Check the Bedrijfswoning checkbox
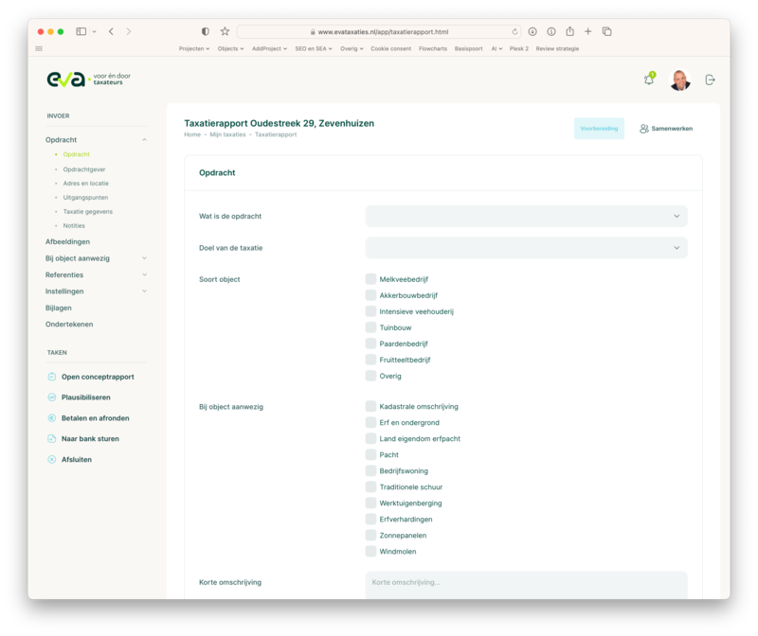The width and height of the screenshot is (758, 636). (370, 470)
